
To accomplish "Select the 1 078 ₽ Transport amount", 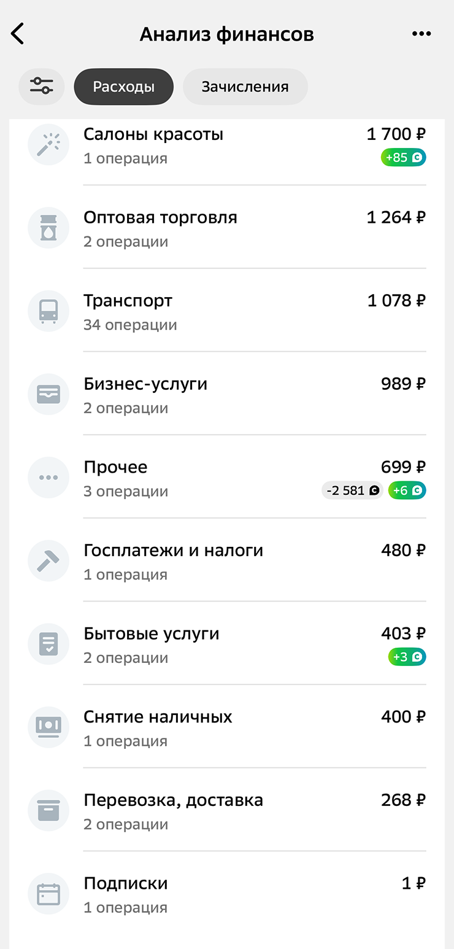I will [x=396, y=301].
